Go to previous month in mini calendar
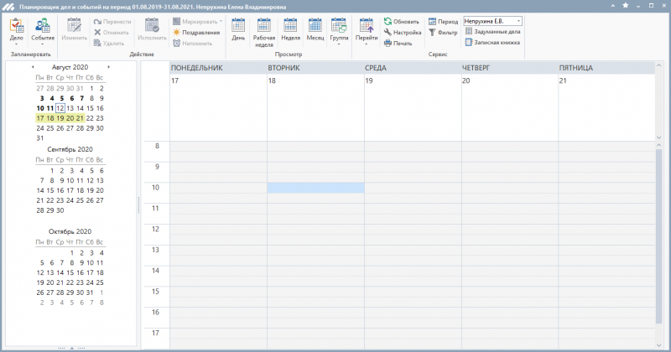The image size is (671, 352). click(33, 67)
